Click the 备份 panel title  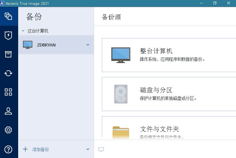(34, 17)
